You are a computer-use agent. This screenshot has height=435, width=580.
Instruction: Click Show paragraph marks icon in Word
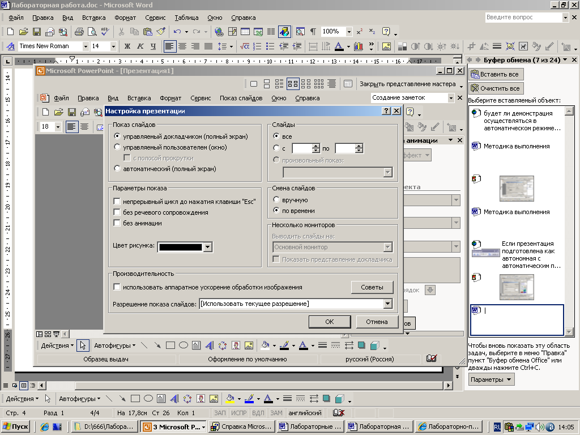(x=313, y=32)
